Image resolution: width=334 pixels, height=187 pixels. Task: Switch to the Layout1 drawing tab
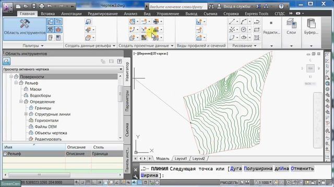pyautogui.click(x=181, y=158)
